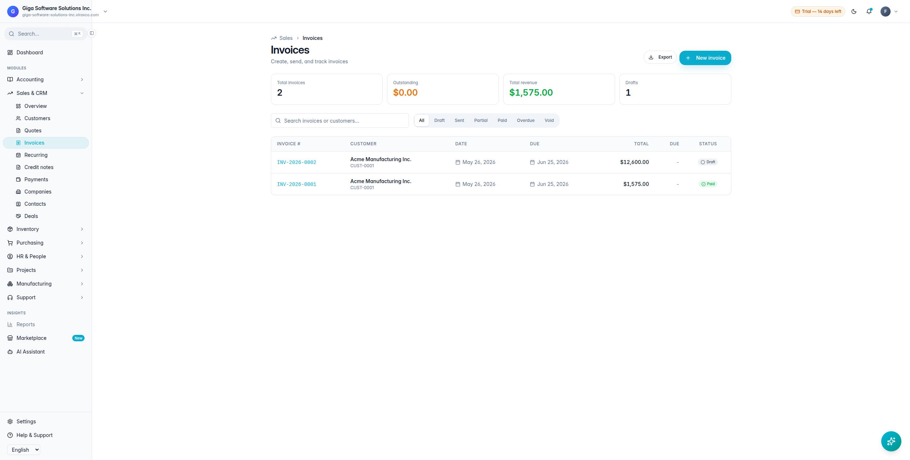Open AI Assistant page
910x460 pixels.
click(46, 352)
